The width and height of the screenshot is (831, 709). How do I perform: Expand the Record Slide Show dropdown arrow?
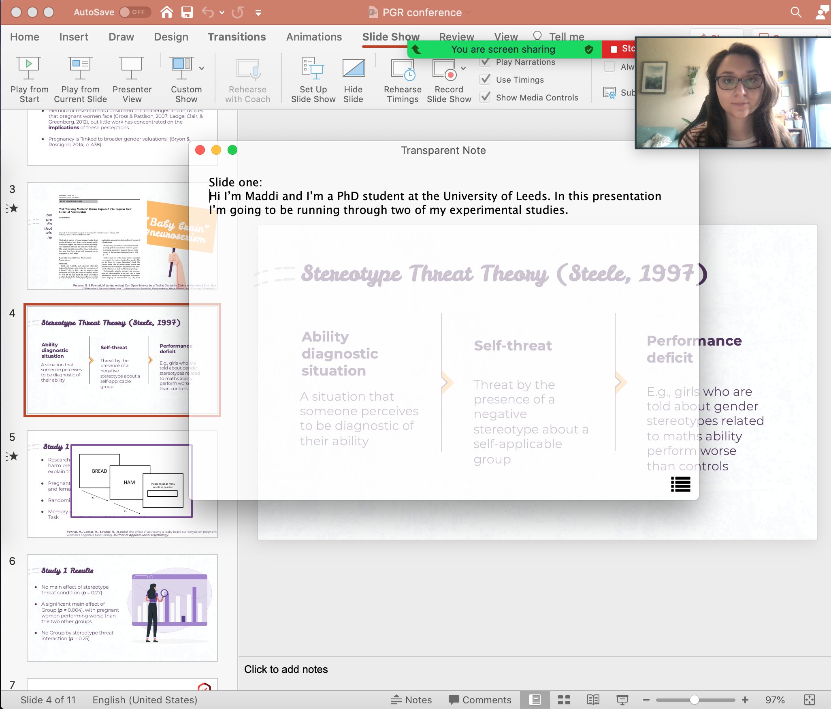tap(463, 68)
